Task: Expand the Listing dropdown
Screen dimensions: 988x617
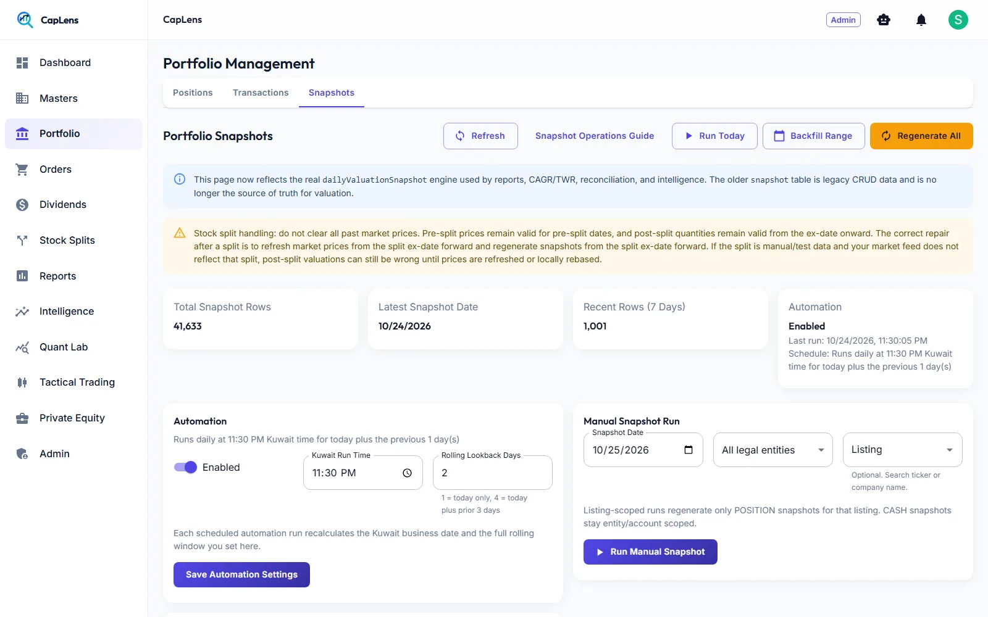Action: (903, 450)
